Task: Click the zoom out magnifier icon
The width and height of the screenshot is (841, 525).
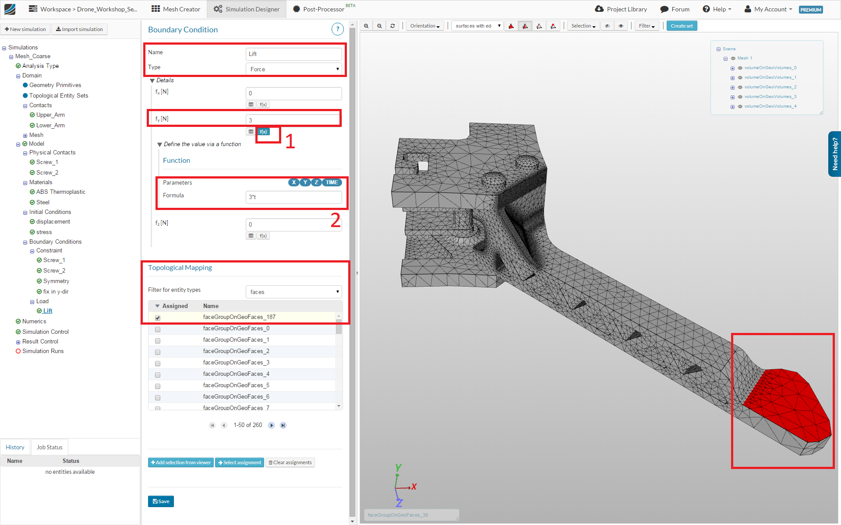Action: coord(379,26)
